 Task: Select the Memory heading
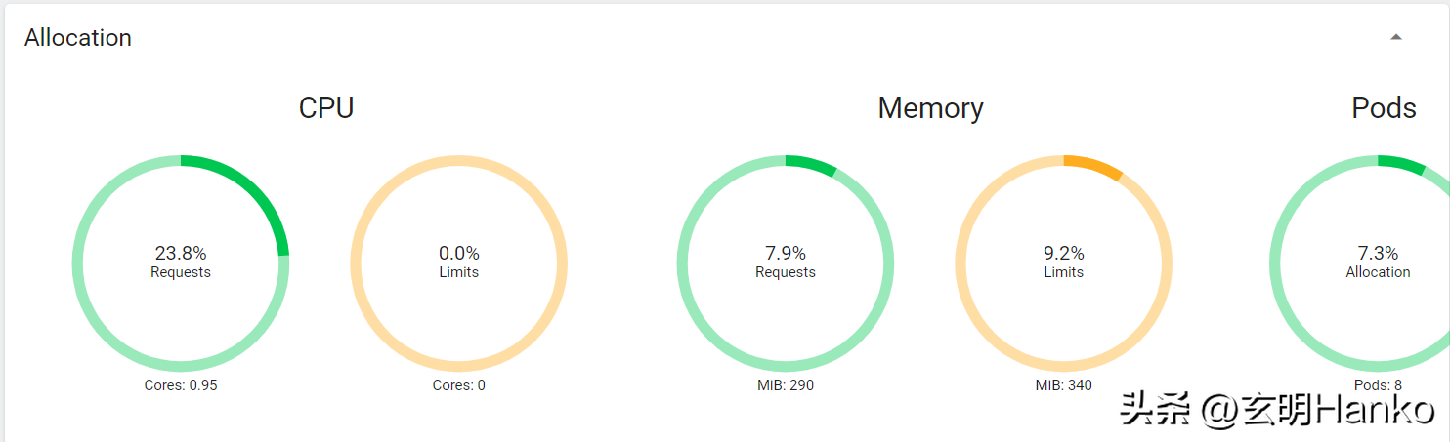click(930, 107)
